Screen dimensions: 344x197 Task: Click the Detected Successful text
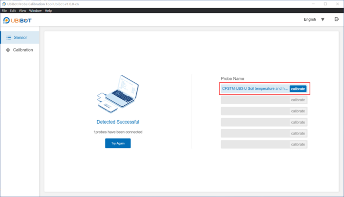coord(118,122)
